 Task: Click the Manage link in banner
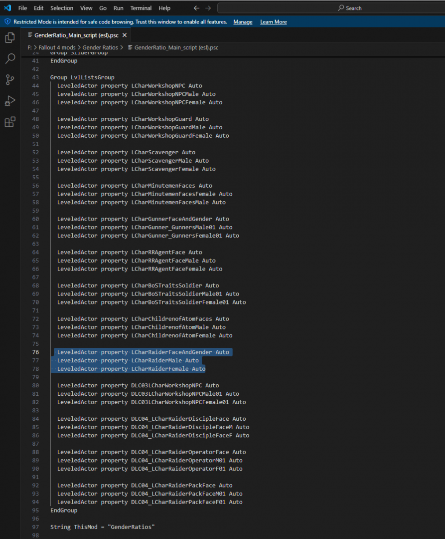point(243,22)
